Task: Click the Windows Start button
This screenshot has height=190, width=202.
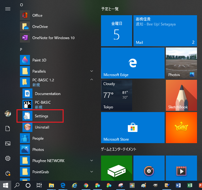Action: coord(6,185)
